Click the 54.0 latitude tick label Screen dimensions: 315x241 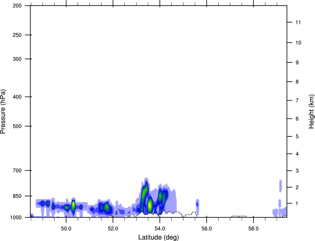pyautogui.click(x=160, y=229)
